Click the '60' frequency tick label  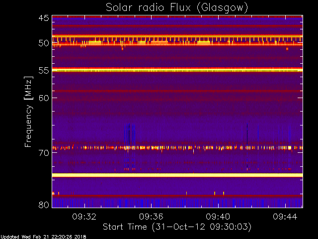coord(44,98)
